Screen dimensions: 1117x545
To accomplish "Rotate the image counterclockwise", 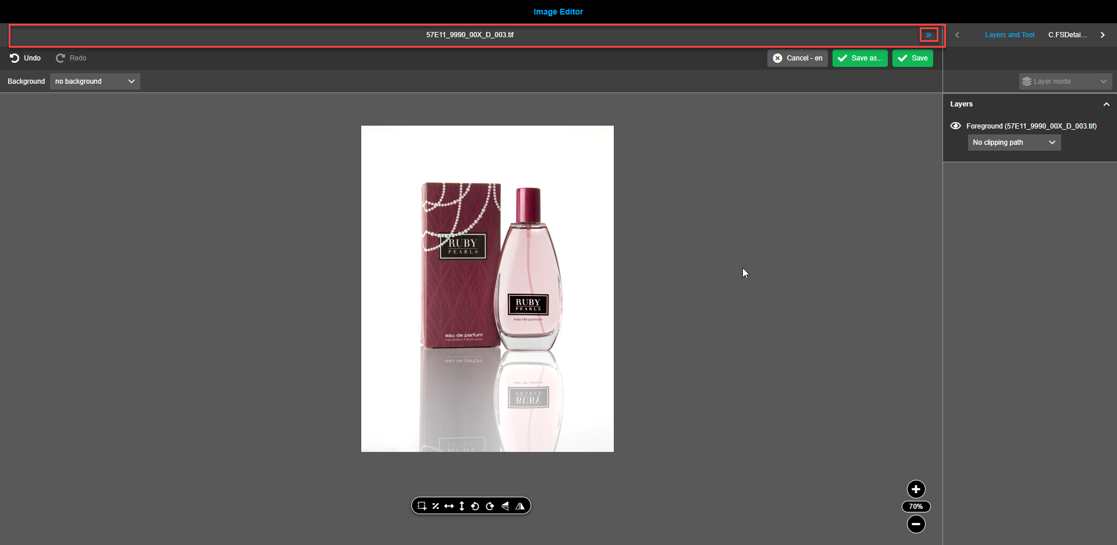I will pos(475,506).
